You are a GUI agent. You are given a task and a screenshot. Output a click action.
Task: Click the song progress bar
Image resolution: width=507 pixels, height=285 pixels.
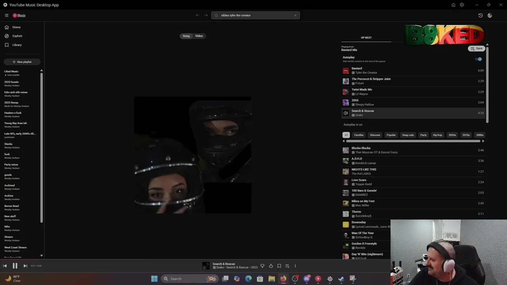tap(253, 260)
